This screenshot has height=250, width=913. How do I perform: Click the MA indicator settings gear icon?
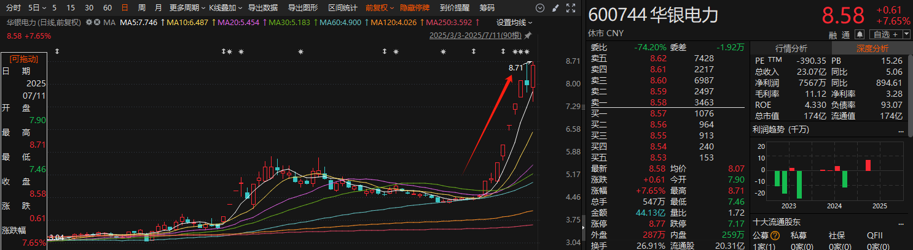(x=89, y=22)
